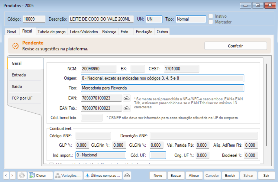Open the Cód. UF dropdown
The width and height of the screenshot is (278, 182).
(158, 155)
